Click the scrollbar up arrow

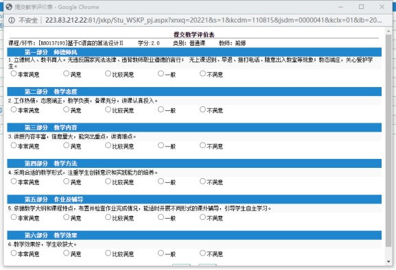(x=388, y=31)
